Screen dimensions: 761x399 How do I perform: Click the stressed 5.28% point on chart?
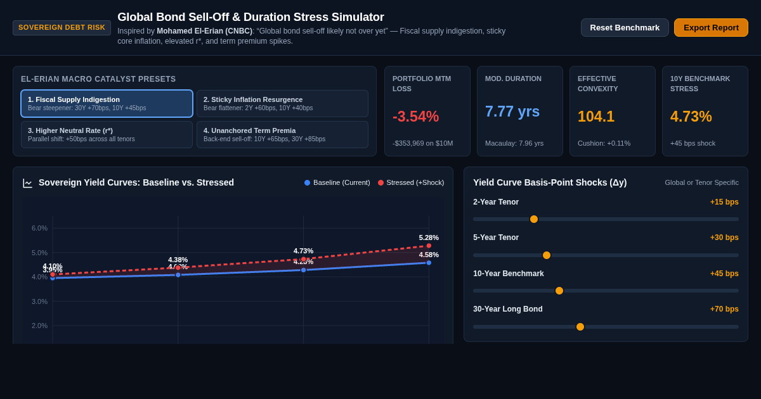click(x=429, y=246)
